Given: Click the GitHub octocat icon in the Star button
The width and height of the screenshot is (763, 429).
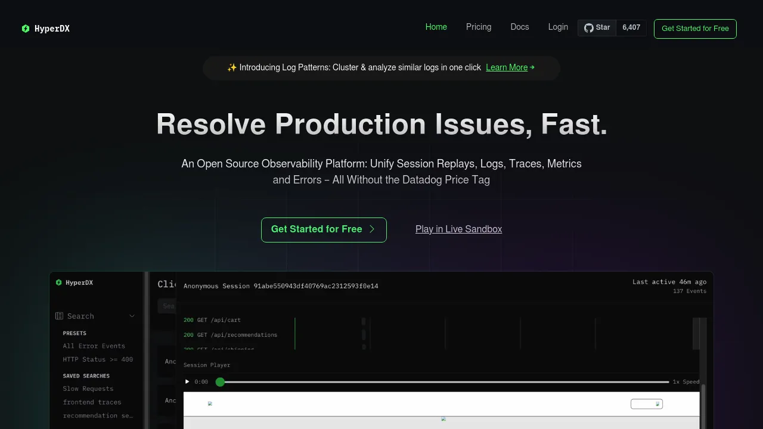Looking at the screenshot, I should point(588,27).
